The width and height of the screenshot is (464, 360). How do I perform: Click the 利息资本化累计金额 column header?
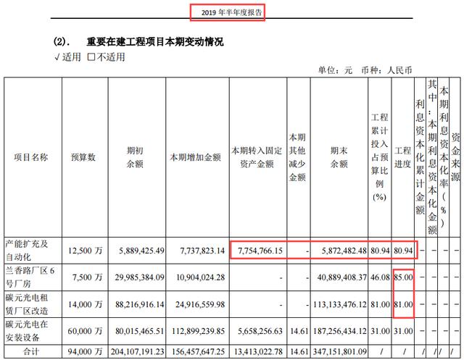click(420, 157)
